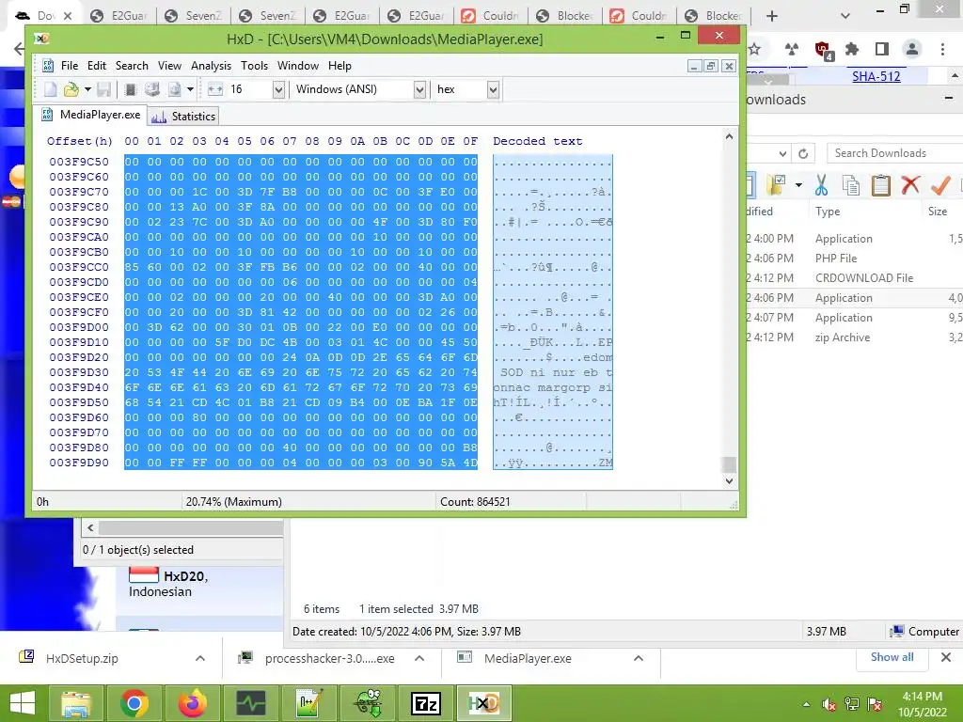Open the Chrome three-dot menu

point(942,49)
